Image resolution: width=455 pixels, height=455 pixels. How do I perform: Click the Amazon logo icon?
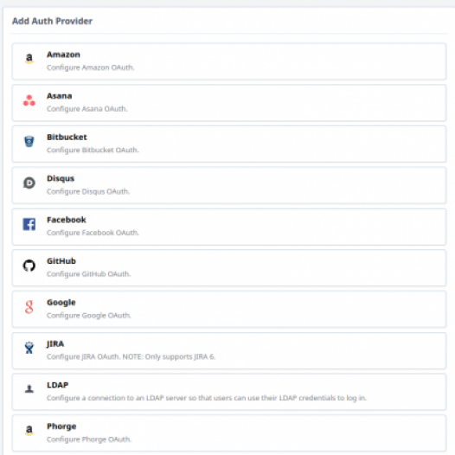click(x=29, y=59)
